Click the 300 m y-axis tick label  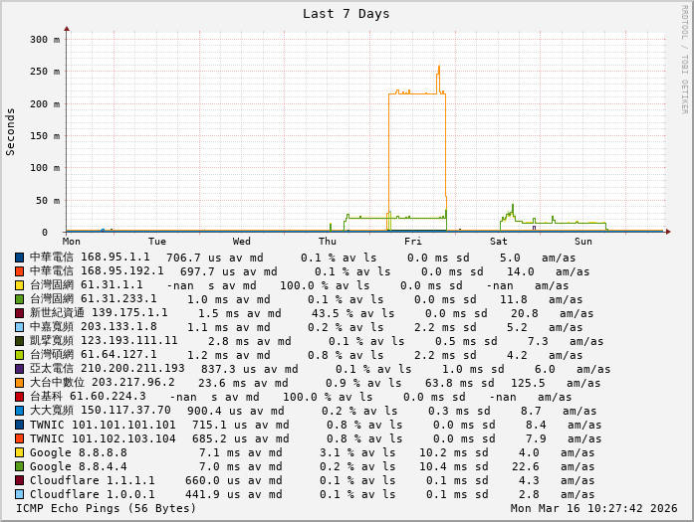click(x=44, y=40)
